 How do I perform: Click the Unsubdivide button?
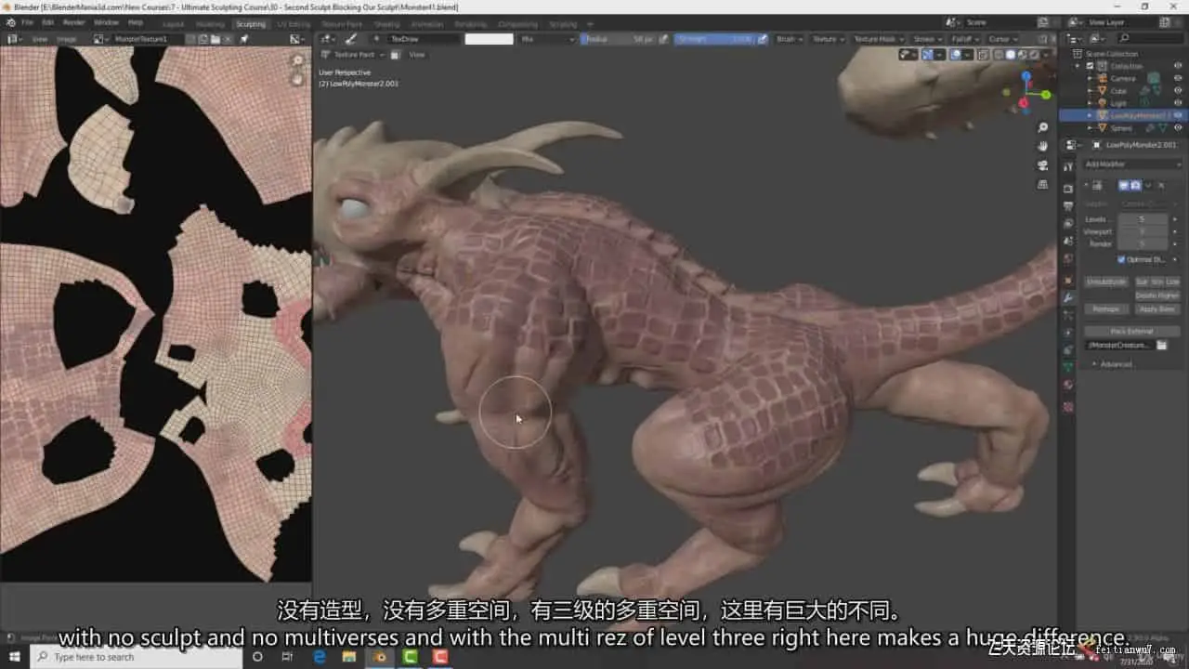(1106, 282)
